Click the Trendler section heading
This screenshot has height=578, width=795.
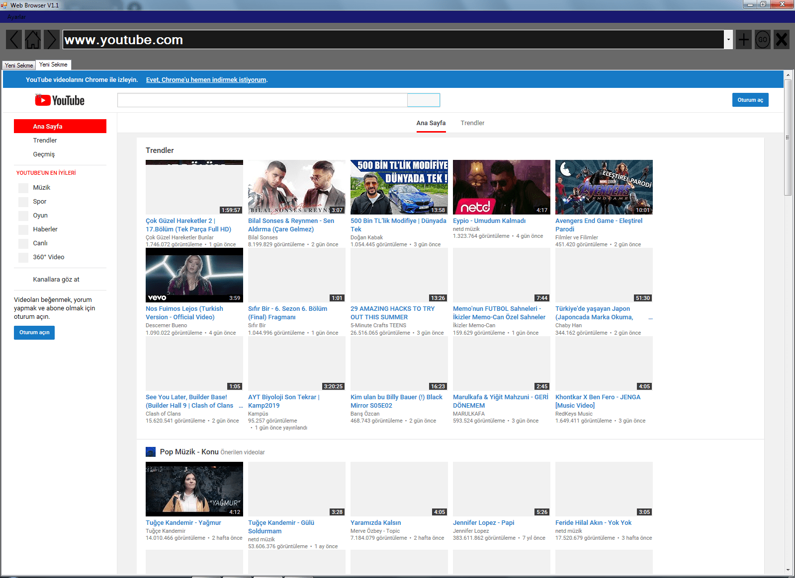[x=160, y=150]
